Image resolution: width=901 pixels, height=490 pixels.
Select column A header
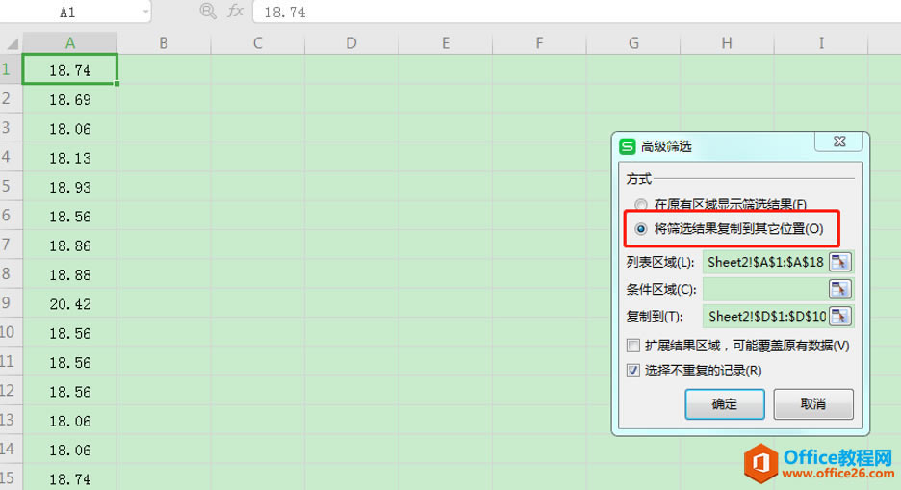tap(70, 43)
